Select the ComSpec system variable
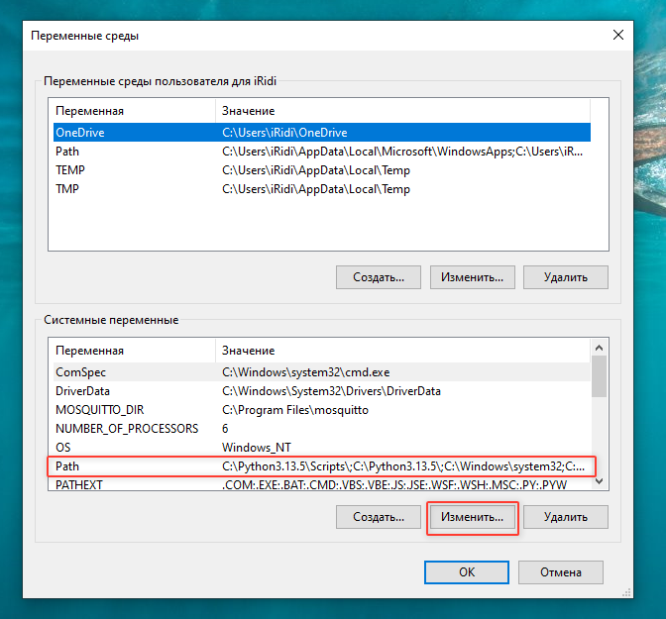The width and height of the screenshot is (666, 619). click(80, 372)
